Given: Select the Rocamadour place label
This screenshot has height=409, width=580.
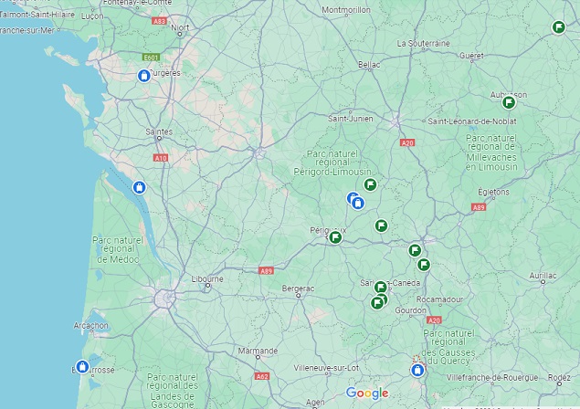Looking at the screenshot, I should coord(439,299).
